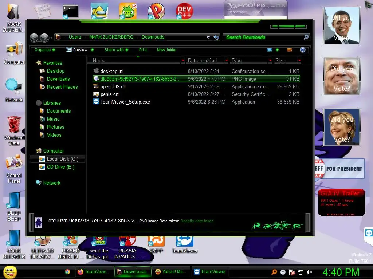This screenshot has height=279, width=373.
Task: Go forward with the Explorer forward arrow
Action: [x=44, y=37]
